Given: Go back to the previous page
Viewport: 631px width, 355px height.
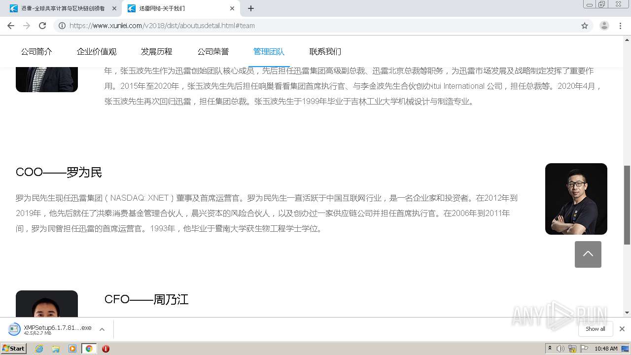Looking at the screenshot, I should 10,26.
